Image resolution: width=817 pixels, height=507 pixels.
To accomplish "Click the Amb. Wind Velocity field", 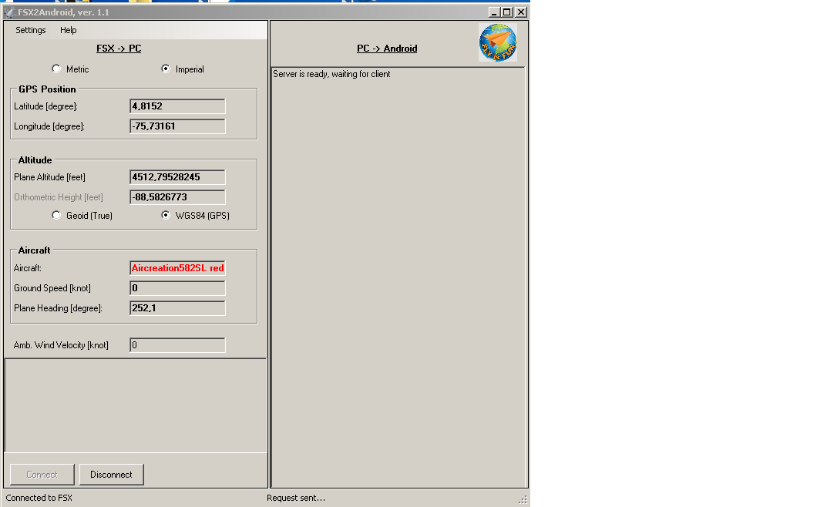I will click(178, 345).
